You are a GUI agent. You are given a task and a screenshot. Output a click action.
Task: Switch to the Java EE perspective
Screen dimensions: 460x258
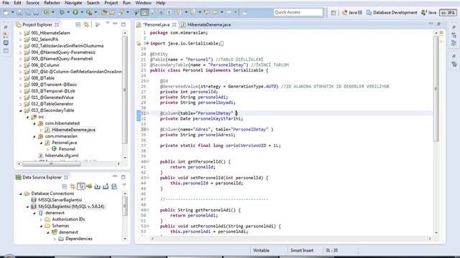352,13
